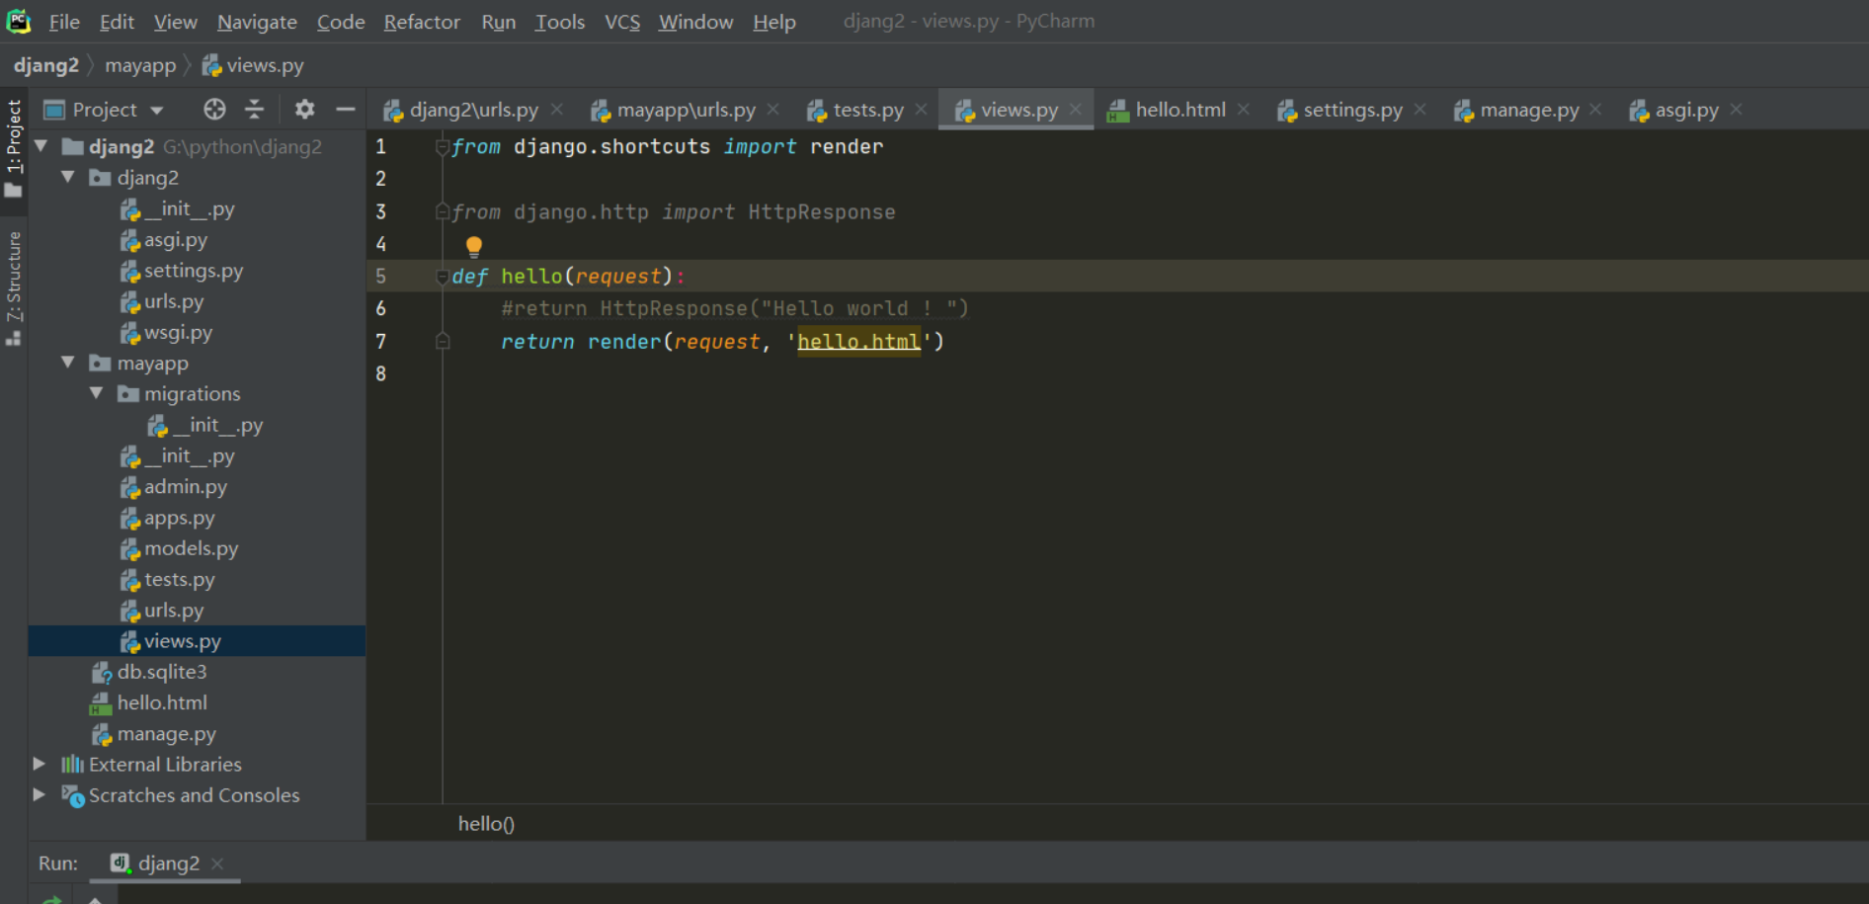Viewport: 1869px width, 904px height.
Task: Expand Scratches and Consoles node
Action: coord(40,794)
